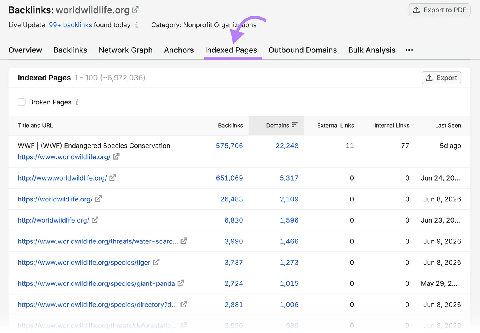The width and height of the screenshot is (480, 333).
Task: Click the Last Seen column header
Action: (x=448, y=125)
